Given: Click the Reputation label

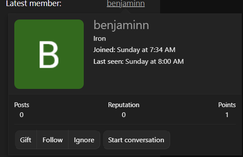Looking at the screenshot, I should [x=124, y=105].
